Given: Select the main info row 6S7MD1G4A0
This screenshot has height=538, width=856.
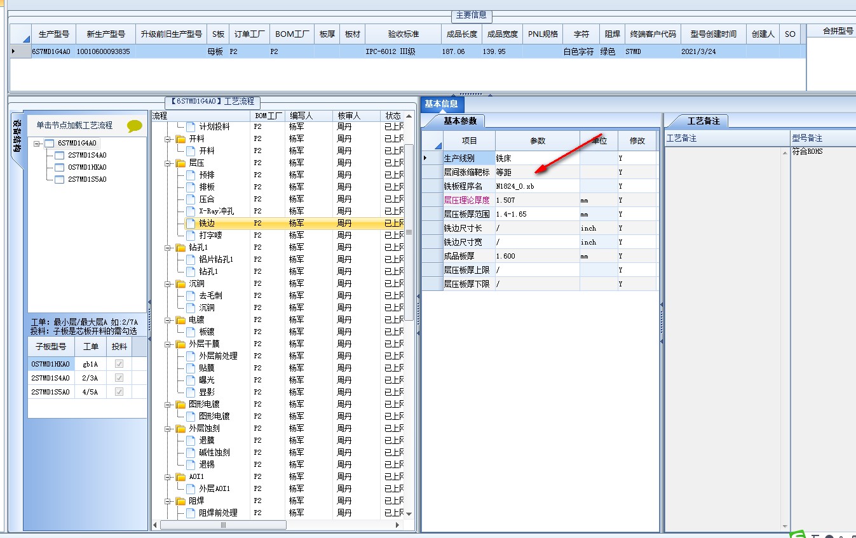Looking at the screenshot, I should pos(407,51).
